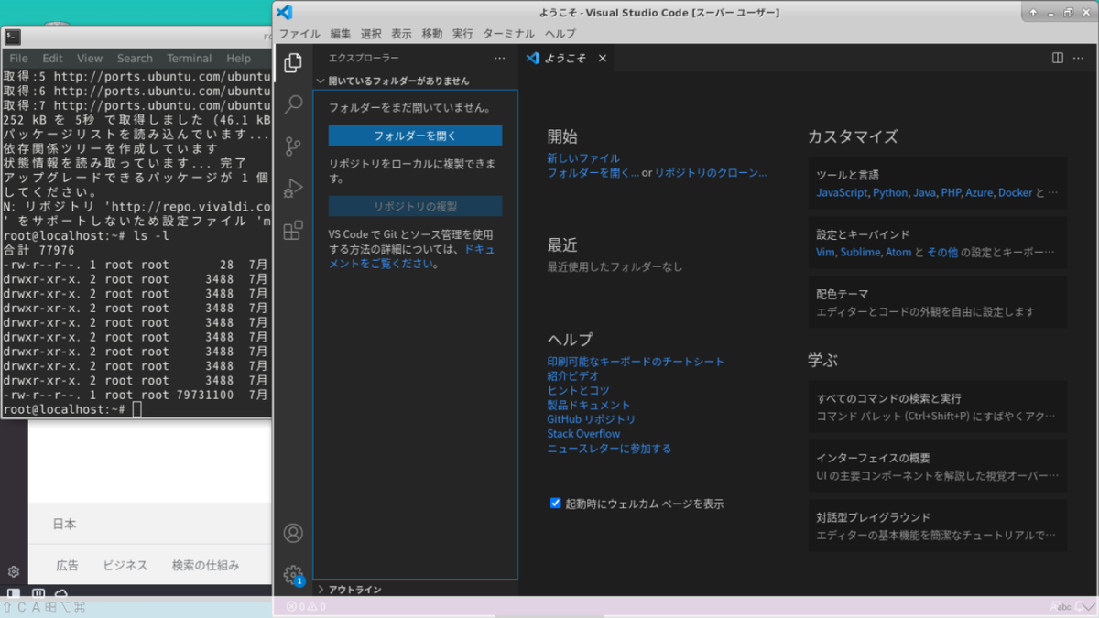Toggle the split editor layout icon
The width and height of the screenshot is (1099, 618).
[1058, 58]
